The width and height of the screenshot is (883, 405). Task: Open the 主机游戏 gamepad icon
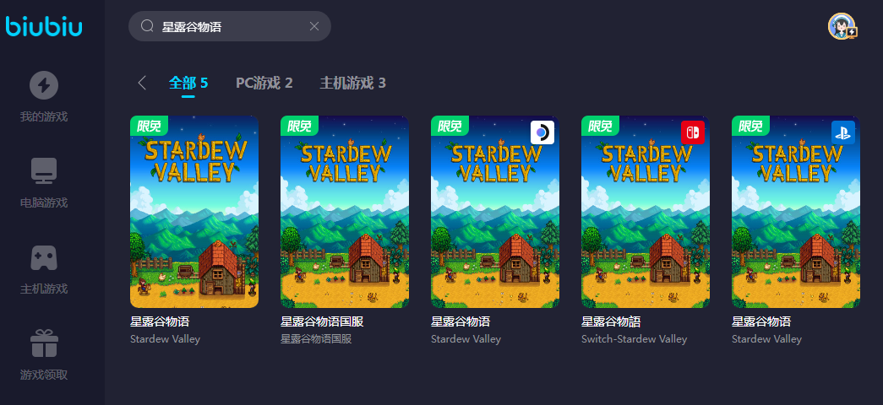pyautogui.click(x=44, y=257)
